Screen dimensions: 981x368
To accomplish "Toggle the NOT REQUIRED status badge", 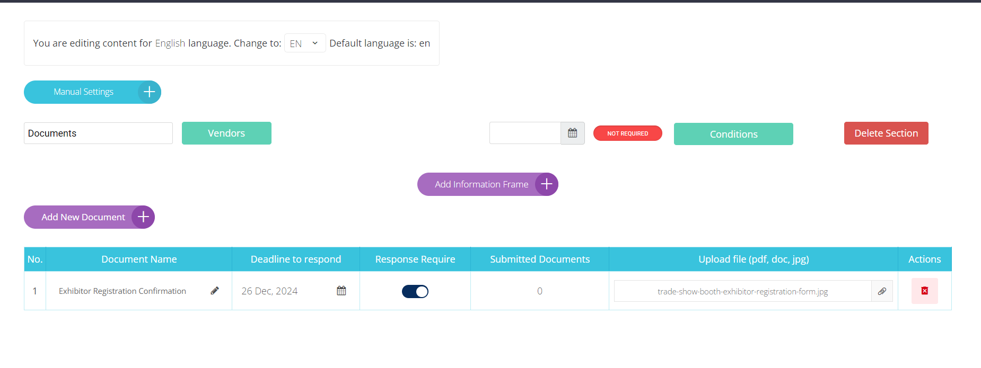I will click(x=627, y=133).
